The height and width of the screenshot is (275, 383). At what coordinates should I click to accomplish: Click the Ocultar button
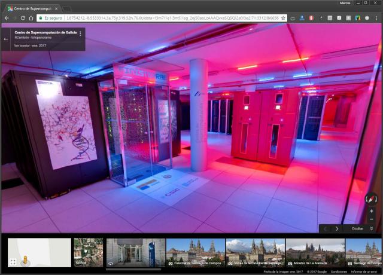point(357,228)
